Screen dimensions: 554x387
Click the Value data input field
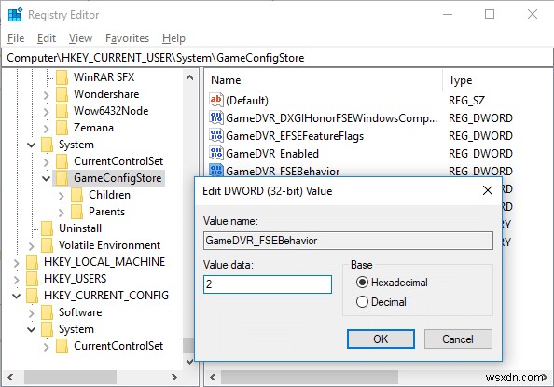pos(268,284)
